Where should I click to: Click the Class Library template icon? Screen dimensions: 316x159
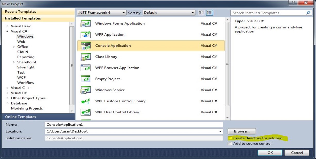pos(85,57)
